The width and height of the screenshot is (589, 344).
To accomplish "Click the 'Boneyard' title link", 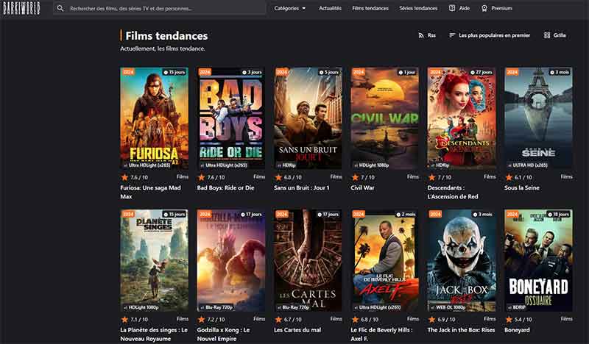I will 517,330.
